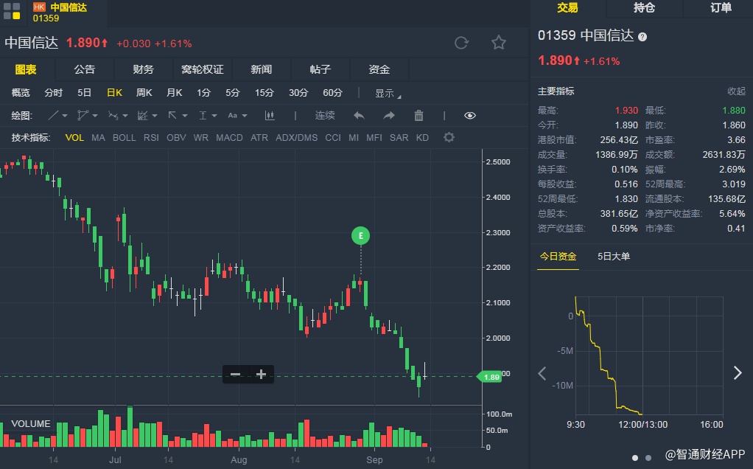Open the 持仓 positions tab
Screen dimensions: 753x469
(644, 8)
